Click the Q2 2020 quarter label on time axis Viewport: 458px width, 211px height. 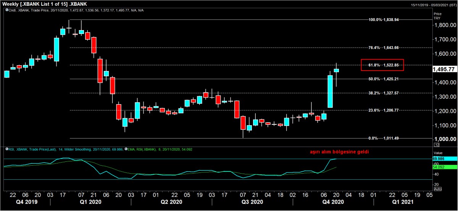(x=171, y=202)
